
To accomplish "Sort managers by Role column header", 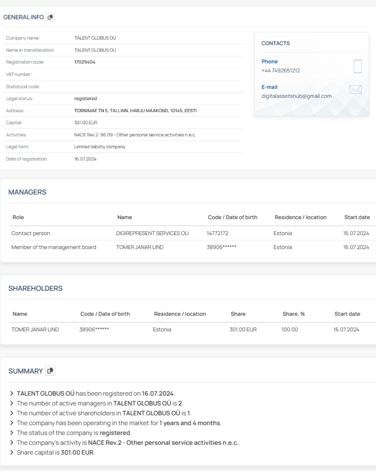I will pyautogui.click(x=18, y=217).
